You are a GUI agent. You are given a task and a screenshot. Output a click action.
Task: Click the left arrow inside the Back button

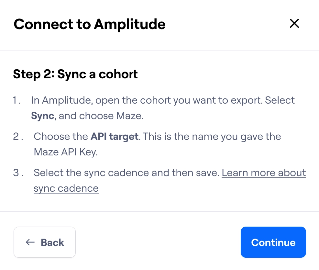[29, 242]
